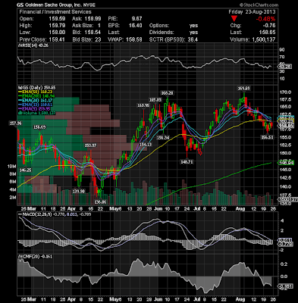Viewport: 298px width, 303px height.
Task: Click the 168.20 June high label
Action: (167, 93)
